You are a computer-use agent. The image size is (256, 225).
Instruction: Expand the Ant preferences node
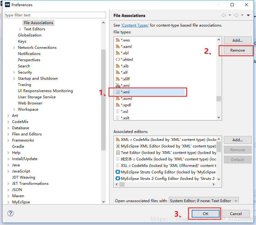8,116
